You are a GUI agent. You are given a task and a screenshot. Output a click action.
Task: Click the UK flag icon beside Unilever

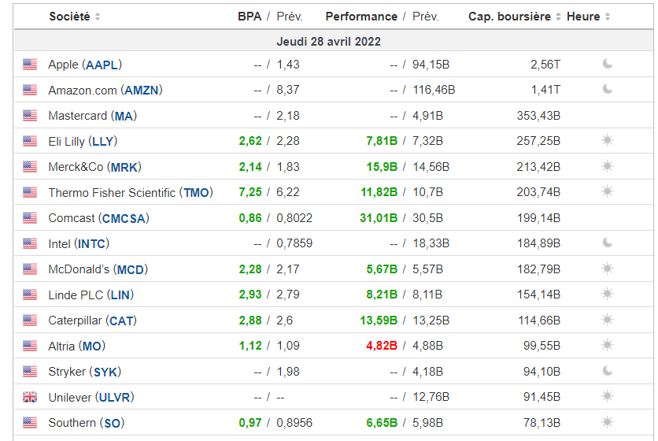point(30,397)
